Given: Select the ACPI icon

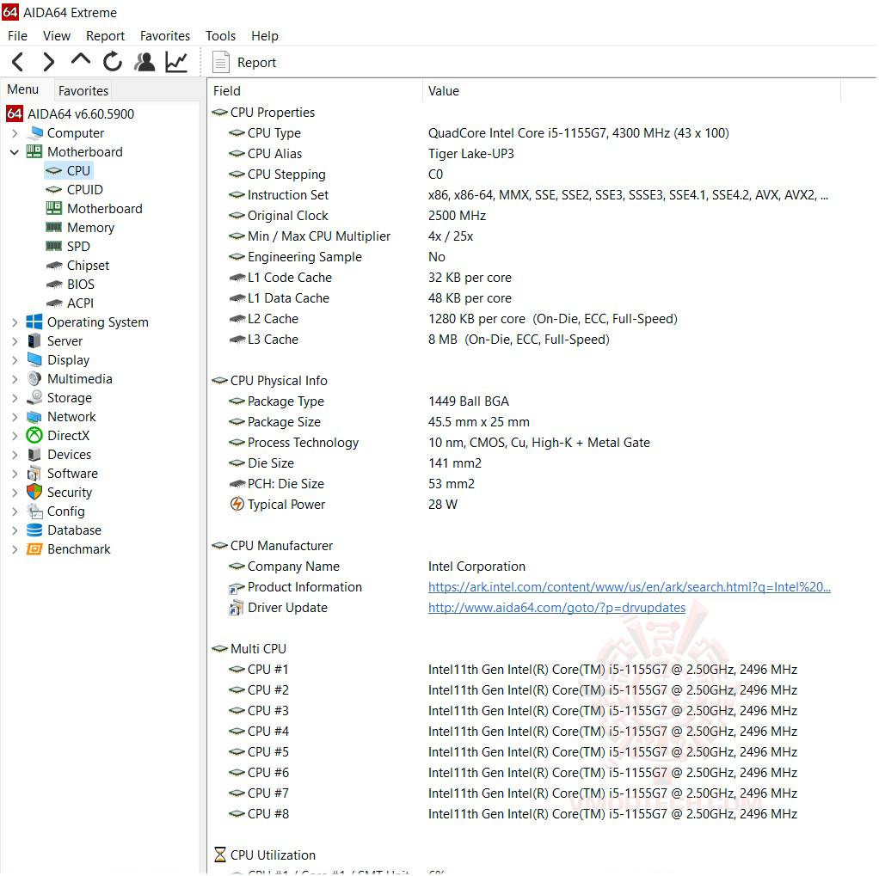Looking at the screenshot, I should click(54, 303).
